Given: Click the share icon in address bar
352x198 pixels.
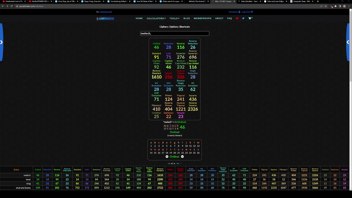Looking at the screenshot, I should pyautogui.click(x=321, y=6).
